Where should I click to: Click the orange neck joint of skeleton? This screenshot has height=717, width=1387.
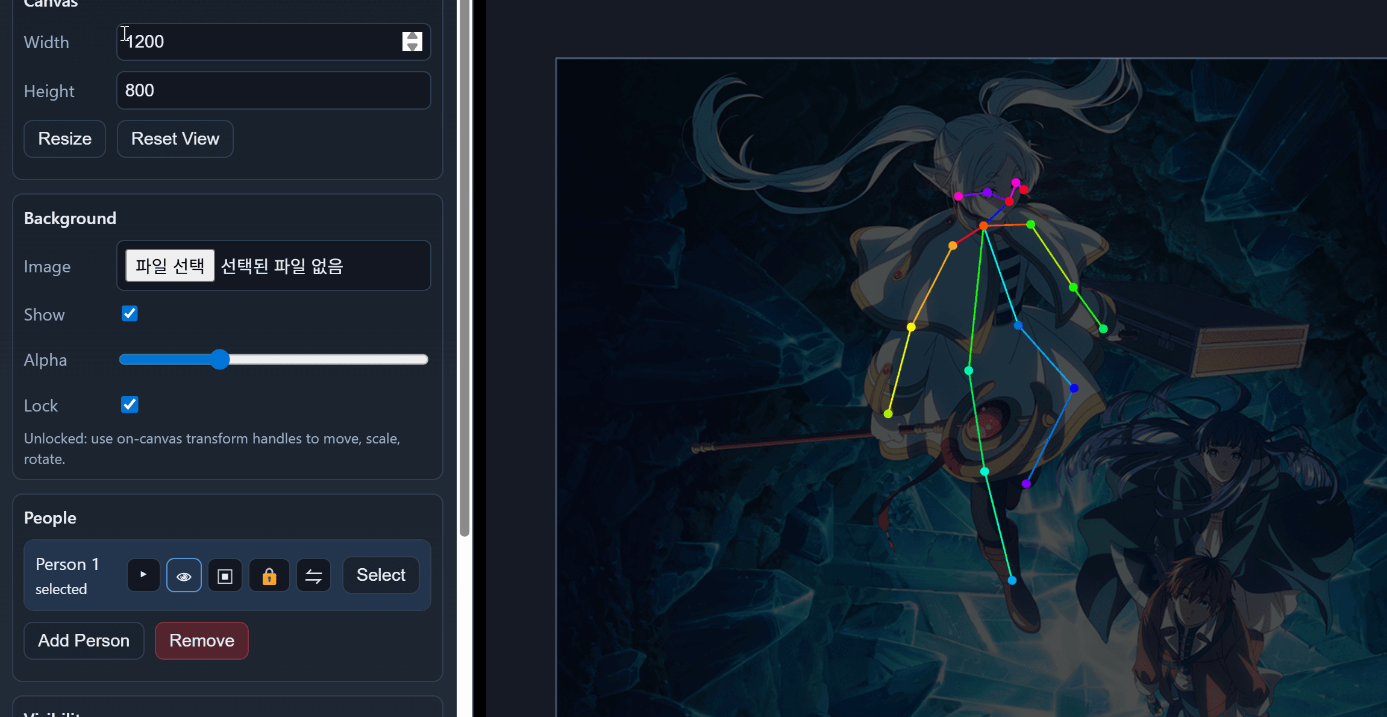(x=983, y=226)
